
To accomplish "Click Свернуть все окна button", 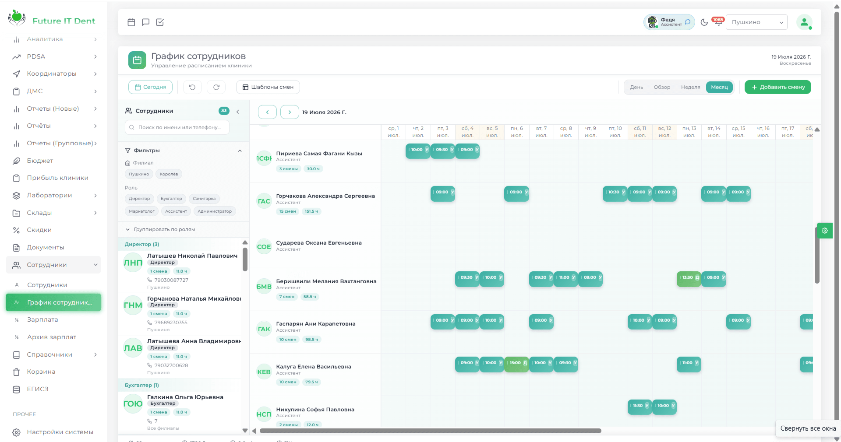I will 808,428.
